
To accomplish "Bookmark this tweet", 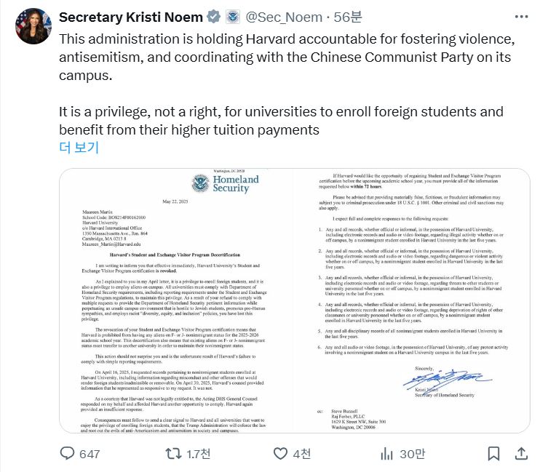I will 494,453.
